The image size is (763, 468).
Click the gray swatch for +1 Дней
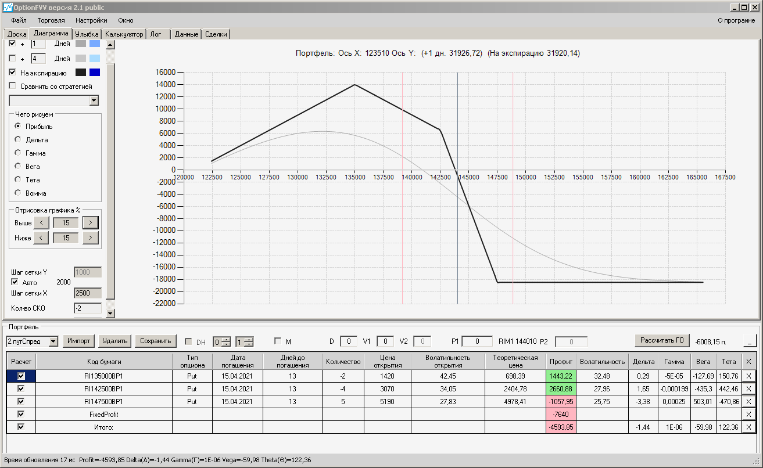(81, 44)
